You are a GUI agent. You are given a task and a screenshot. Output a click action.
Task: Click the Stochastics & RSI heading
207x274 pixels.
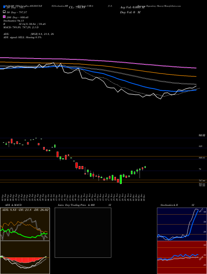177,205
